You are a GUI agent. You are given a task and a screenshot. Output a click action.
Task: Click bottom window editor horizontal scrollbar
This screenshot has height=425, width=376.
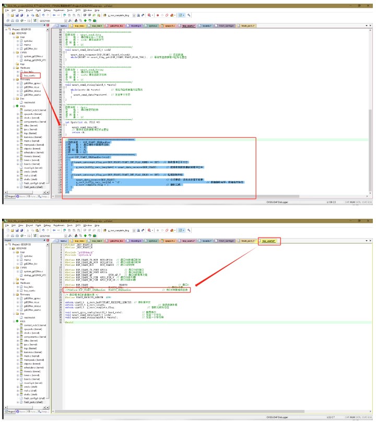coord(180,411)
